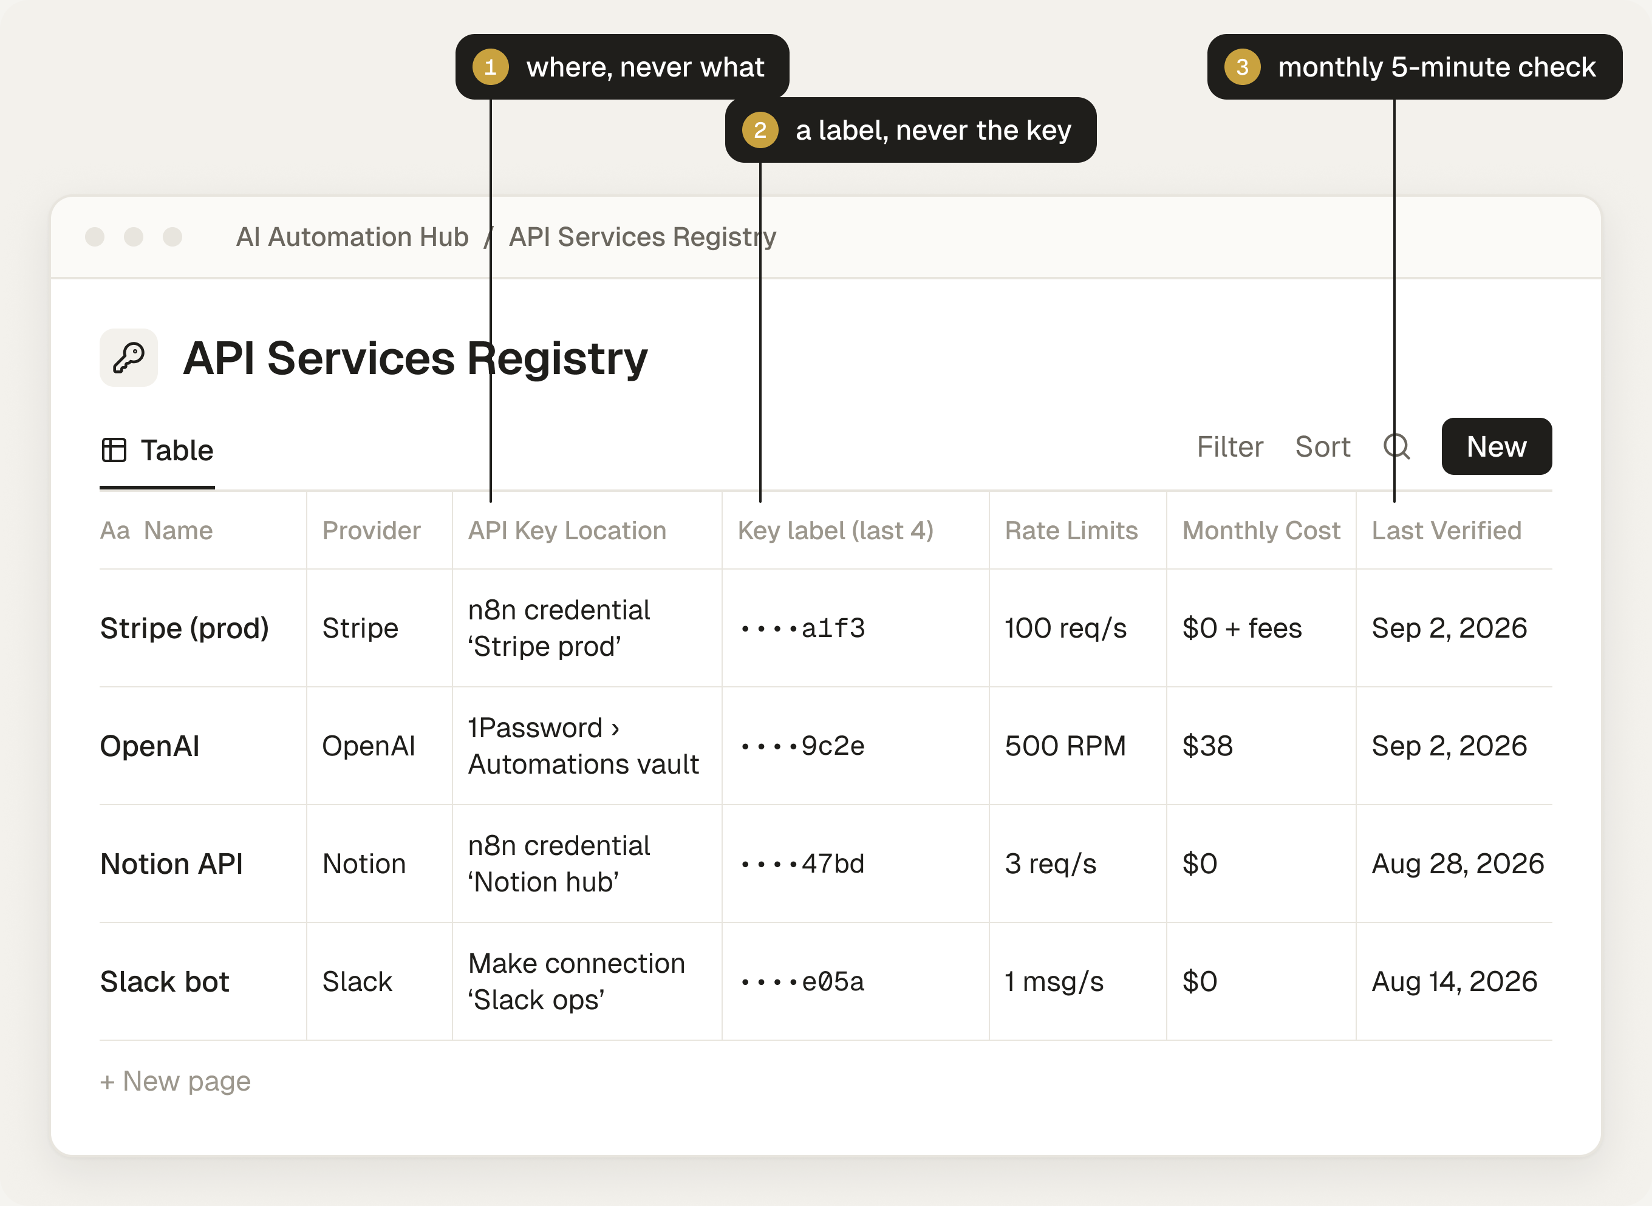Go to AI Automation Hub breadcrumb
Viewport: 1652px width, 1206px height.
point(352,237)
